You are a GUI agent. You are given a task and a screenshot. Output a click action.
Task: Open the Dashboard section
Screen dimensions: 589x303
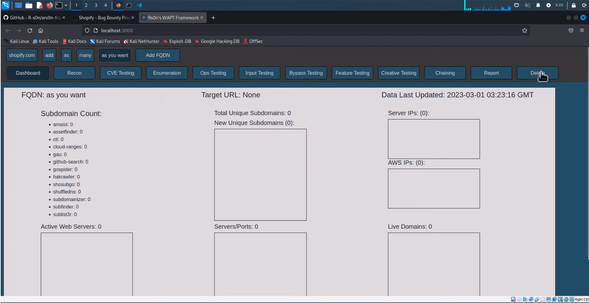click(x=28, y=73)
